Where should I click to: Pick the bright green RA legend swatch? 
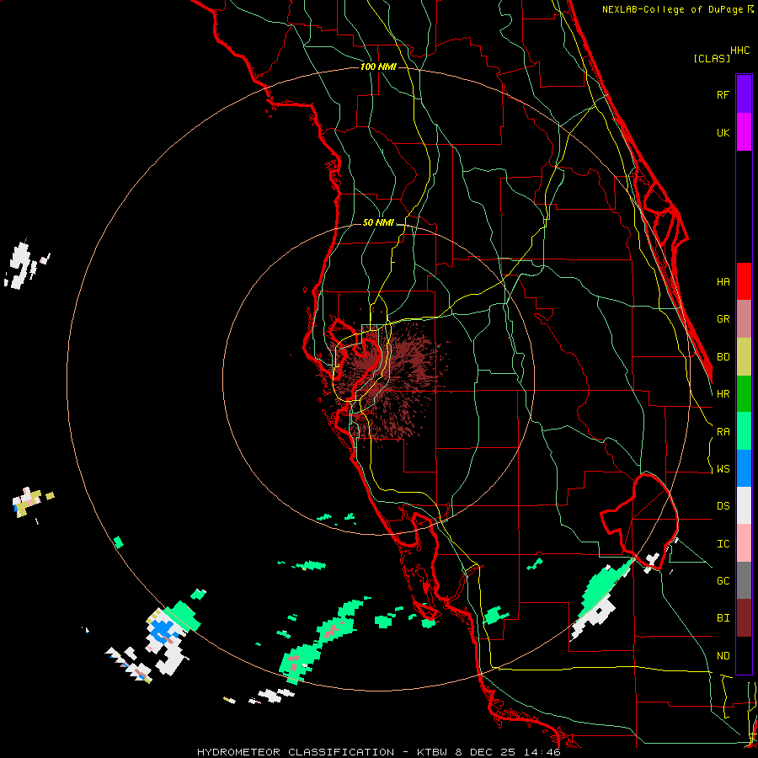click(x=744, y=431)
